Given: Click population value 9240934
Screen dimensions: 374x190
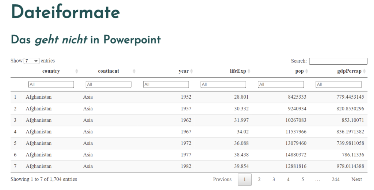Looking at the screenshot, I should (297, 109).
